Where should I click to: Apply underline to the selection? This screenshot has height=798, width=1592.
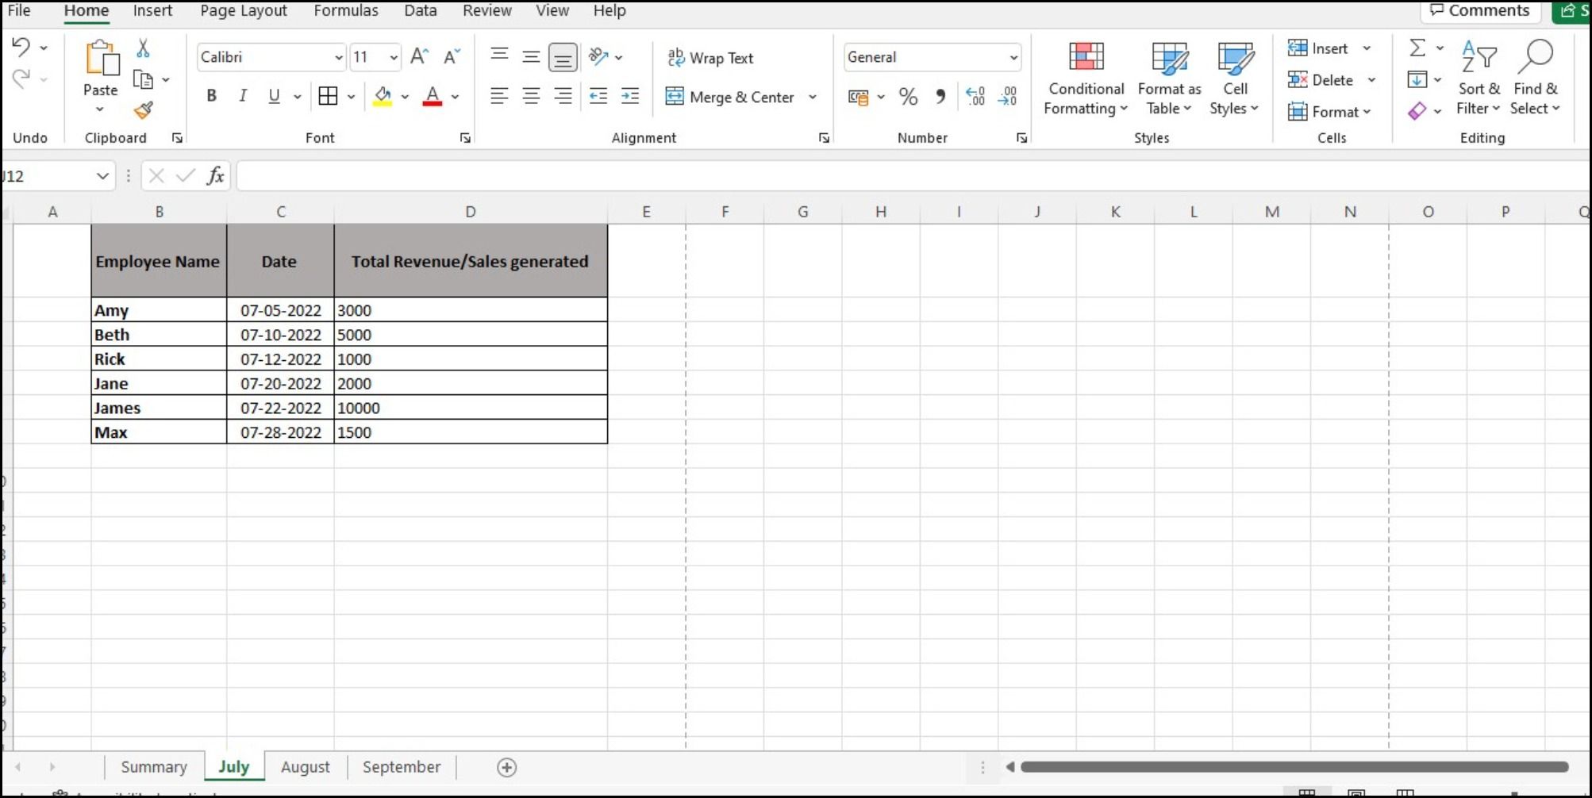coord(272,95)
